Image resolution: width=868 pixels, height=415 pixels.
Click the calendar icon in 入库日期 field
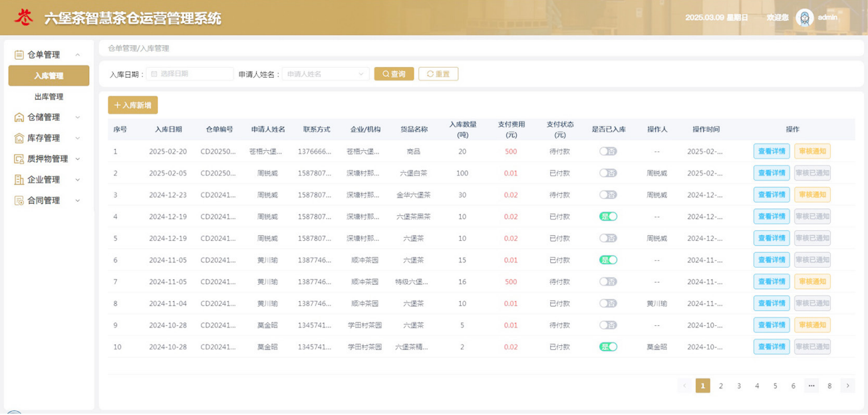point(154,74)
